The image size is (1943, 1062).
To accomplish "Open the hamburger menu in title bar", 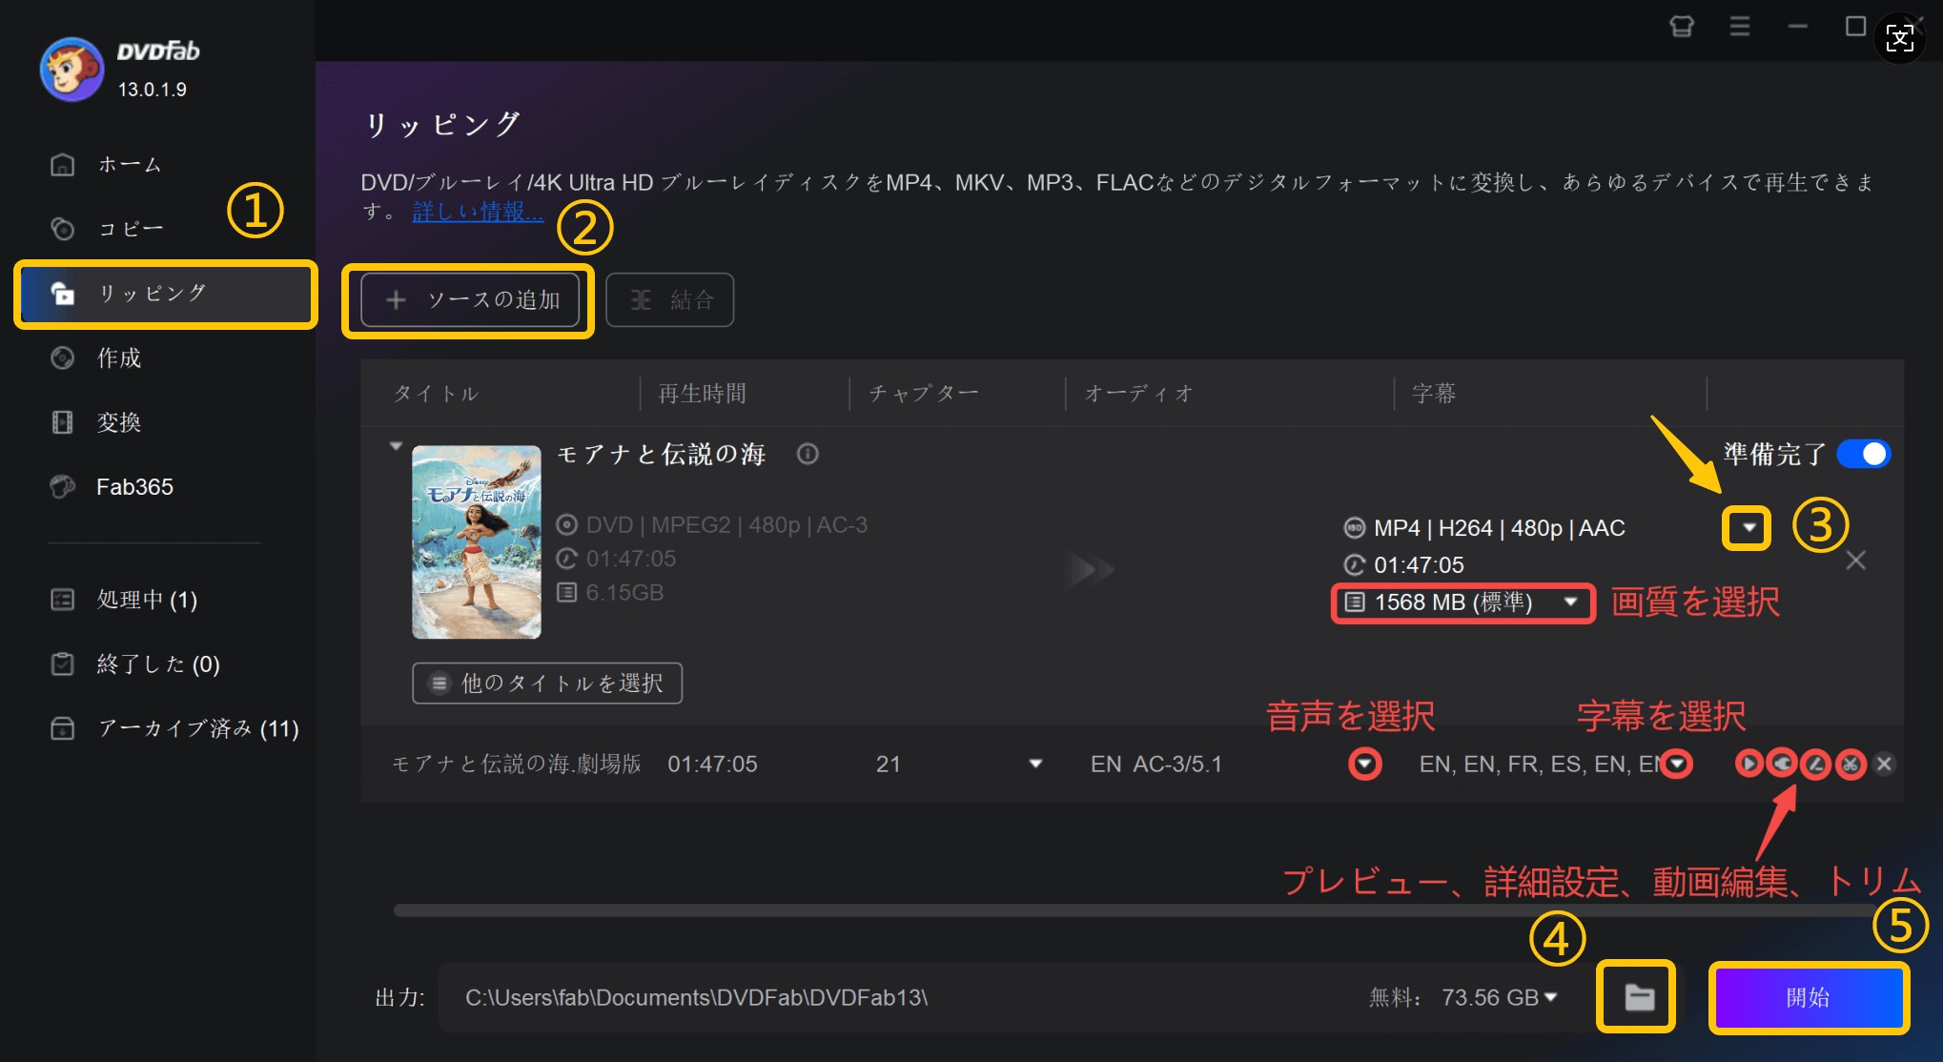I will pyautogui.click(x=1740, y=27).
